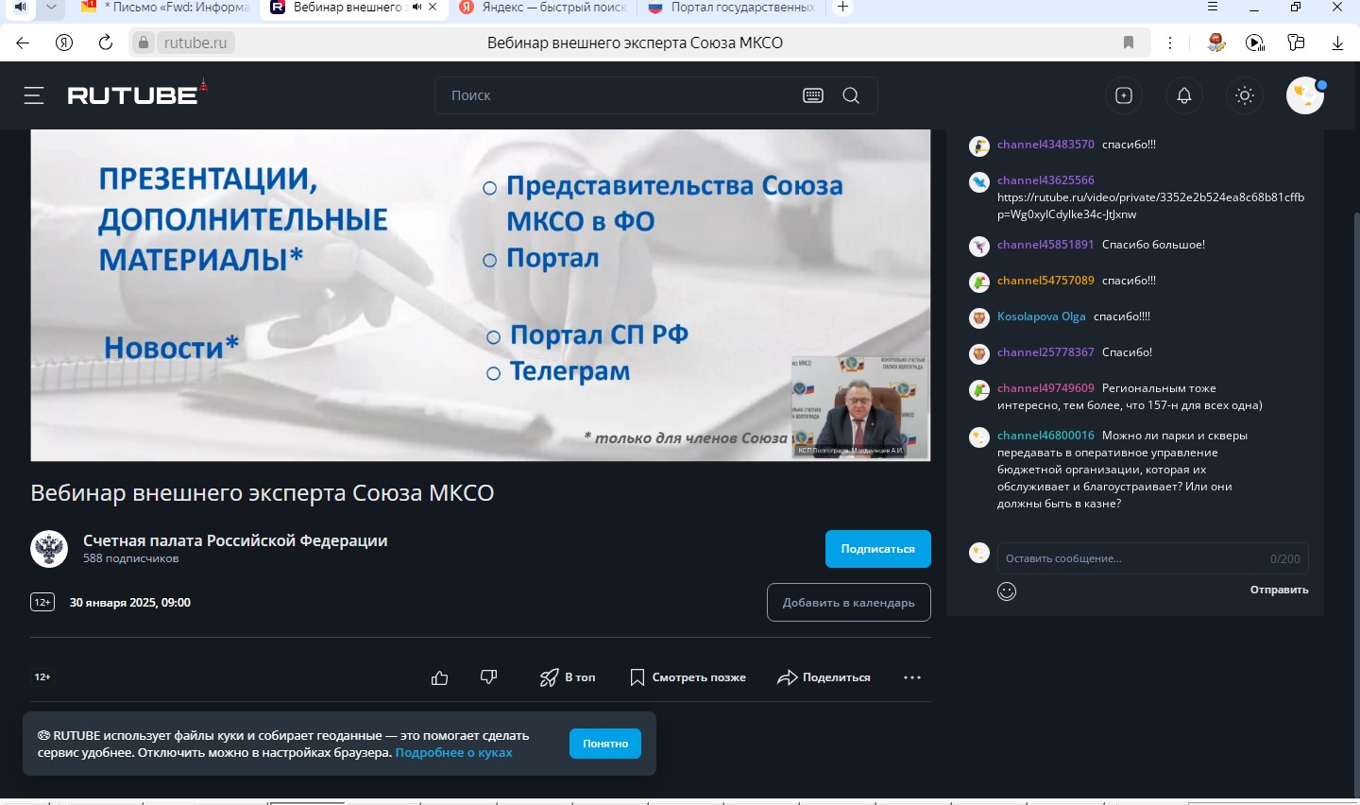This screenshot has width=1360, height=805.
Task: Click into the Поиск search field
Action: click(619, 95)
